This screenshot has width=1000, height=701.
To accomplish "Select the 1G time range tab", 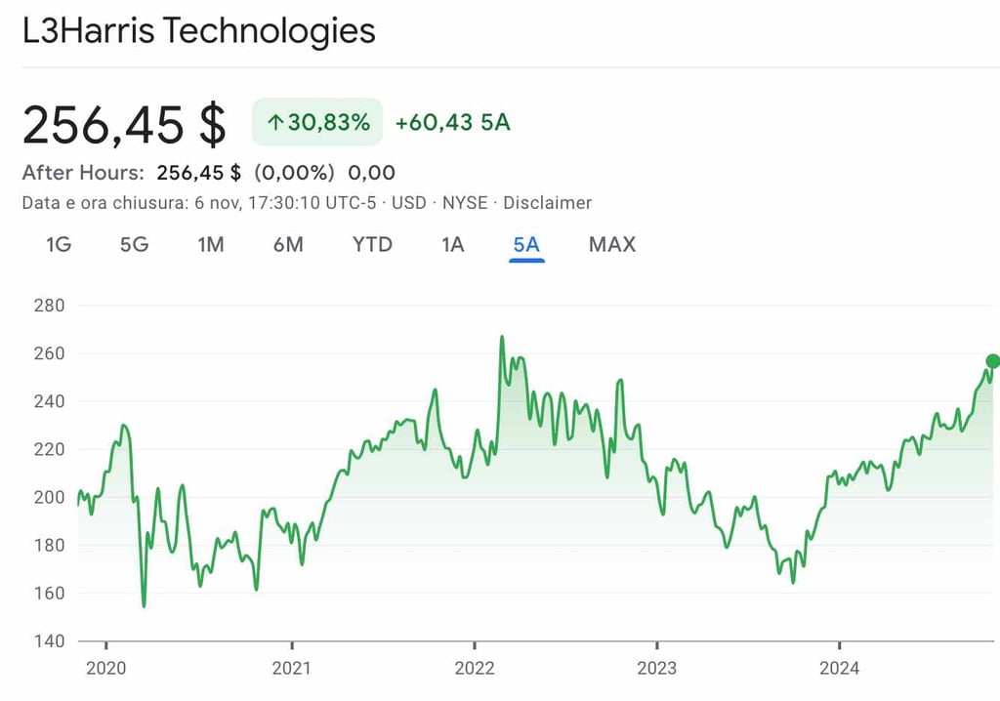I will (59, 244).
